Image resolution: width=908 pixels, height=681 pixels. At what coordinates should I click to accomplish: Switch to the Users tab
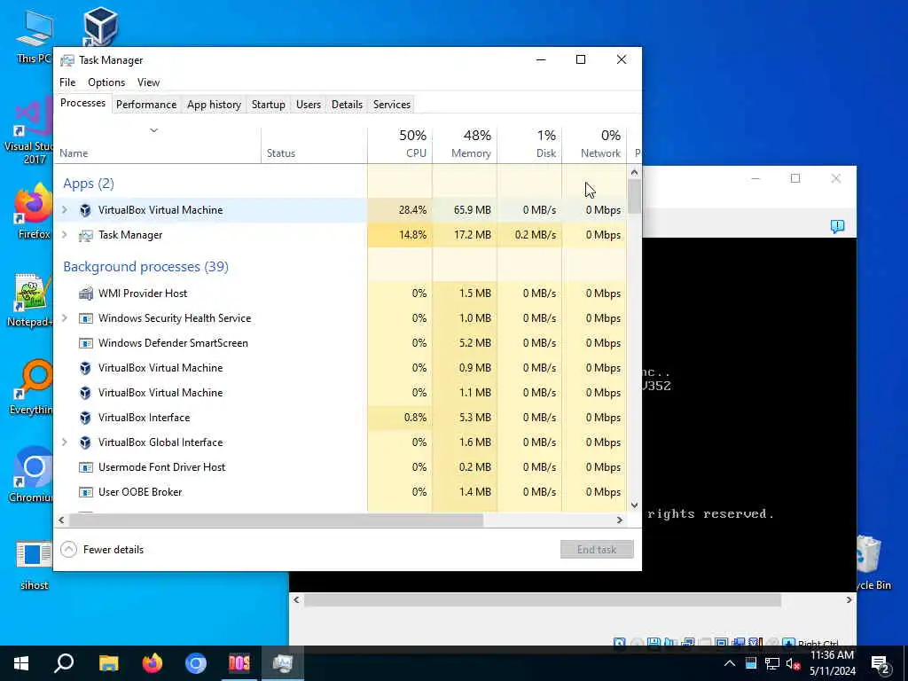pos(308,105)
